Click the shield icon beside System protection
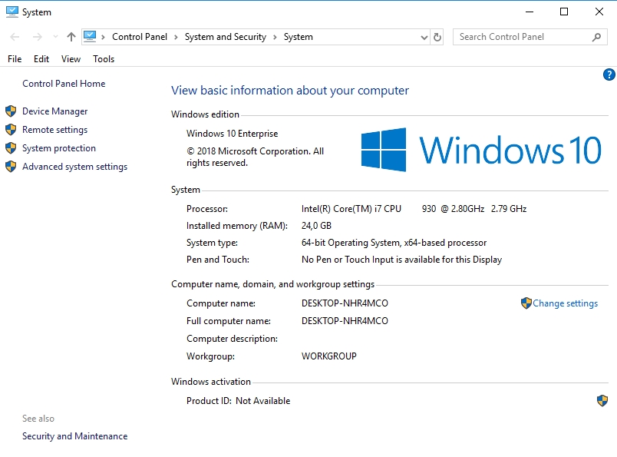Screen dimensions: 617x457 [x=11, y=147]
